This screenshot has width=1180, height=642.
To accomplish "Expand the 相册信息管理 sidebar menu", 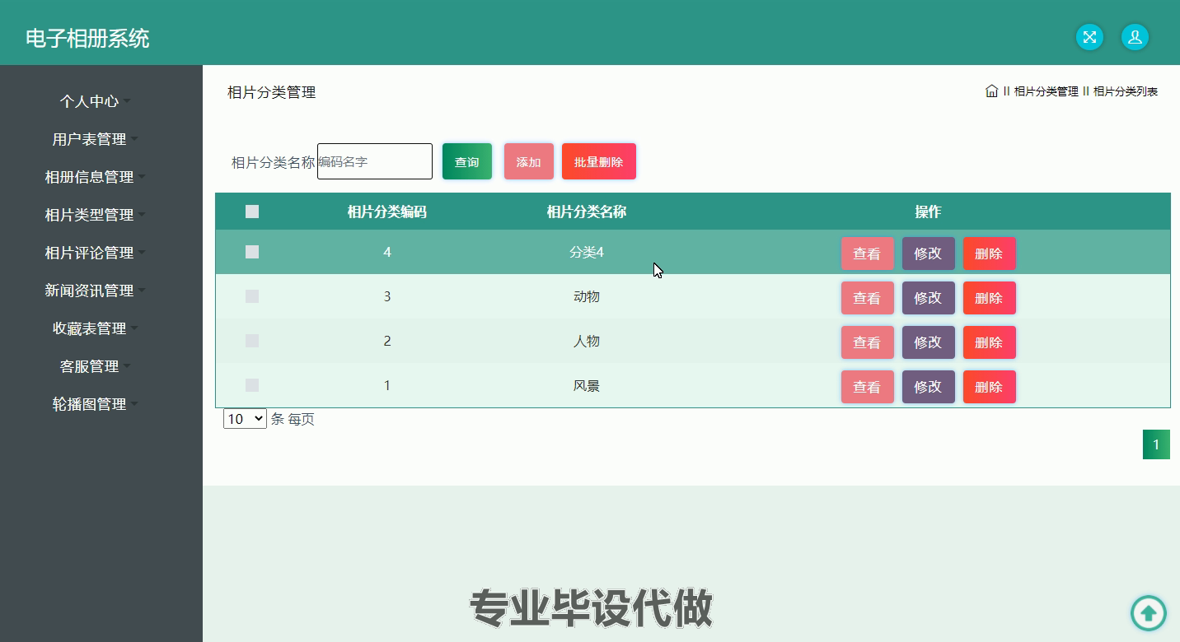I will pos(95,177).
